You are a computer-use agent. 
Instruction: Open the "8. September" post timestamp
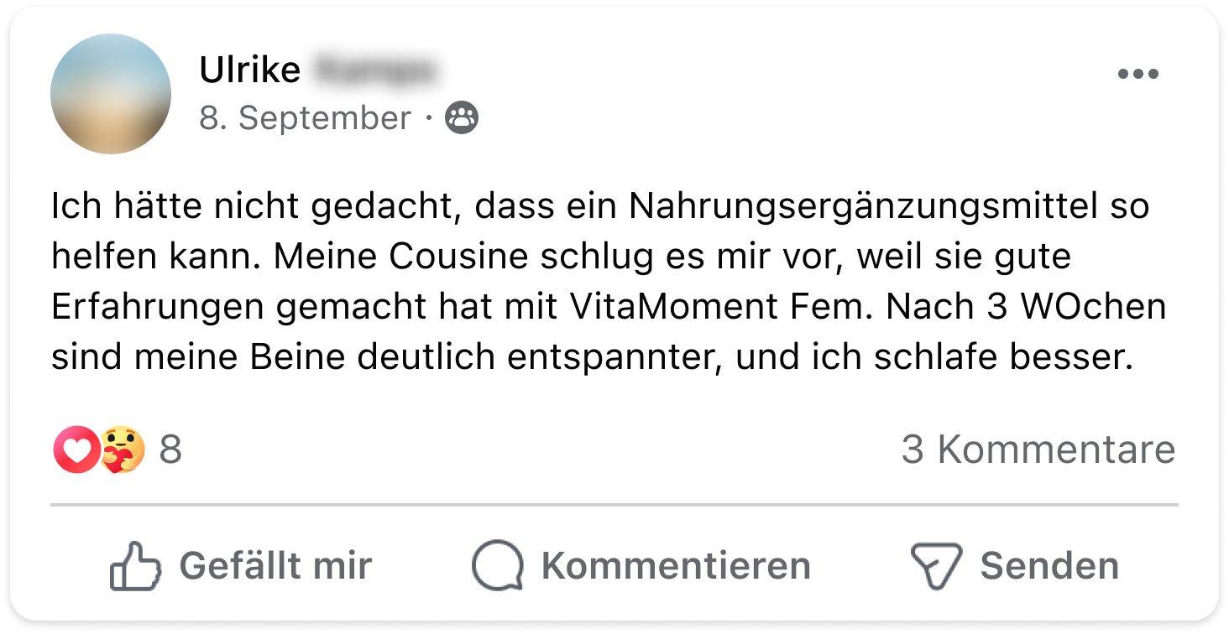pos(305,118)
